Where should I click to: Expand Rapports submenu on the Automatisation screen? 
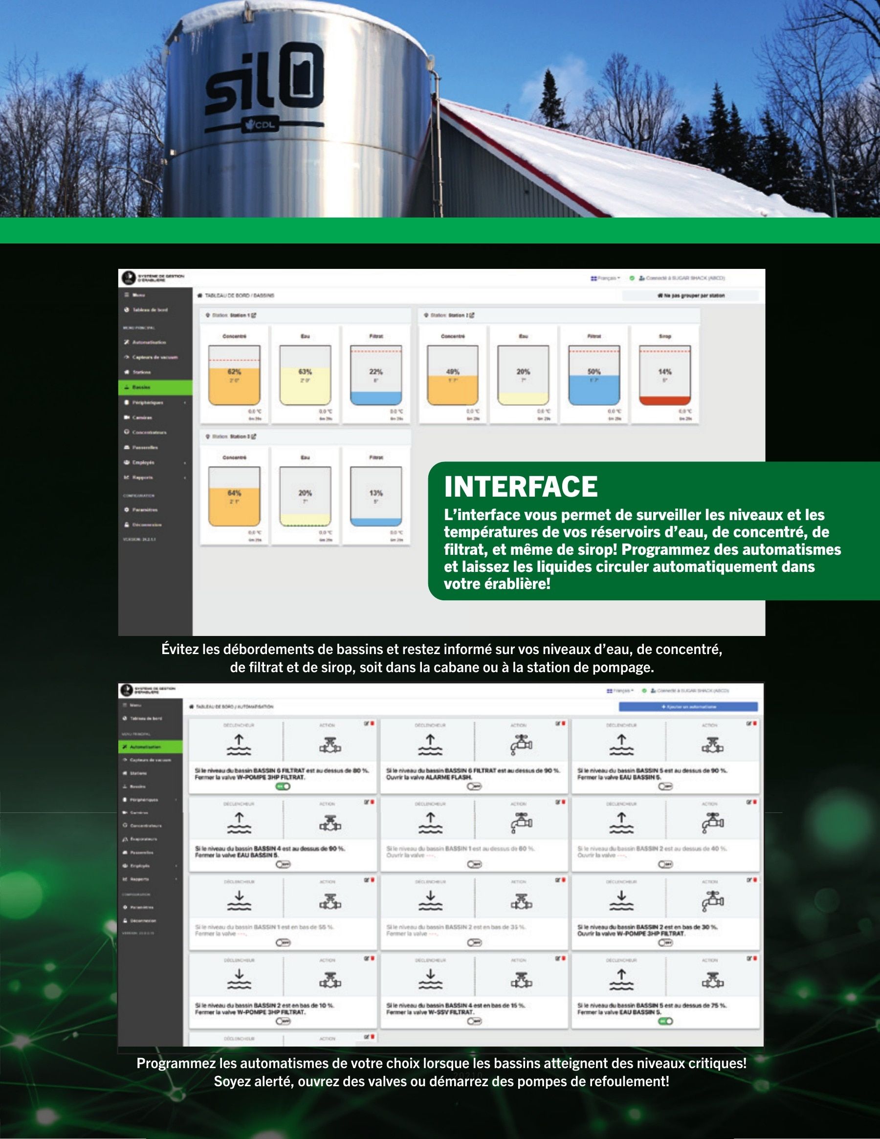[151, 879]
